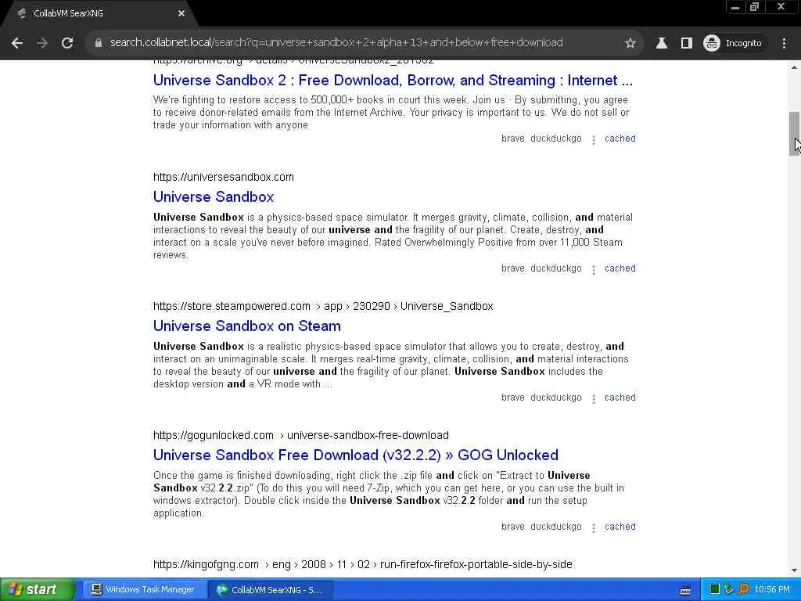
Task: Open options dots beside GOG Unlocked result engines
Action: tap(593, 528)
